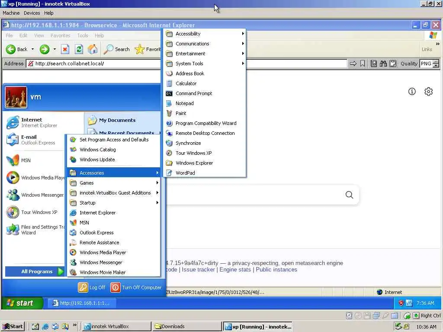Image resolution: width=443 pixels, height=332 pixels.
Task: Expand the Games submenu
Action: pyautogui.click(x=114, y=183)
